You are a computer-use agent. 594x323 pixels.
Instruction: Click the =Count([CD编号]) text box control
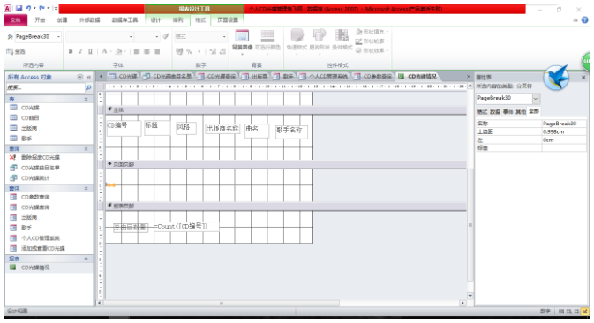tap(186, 227)
